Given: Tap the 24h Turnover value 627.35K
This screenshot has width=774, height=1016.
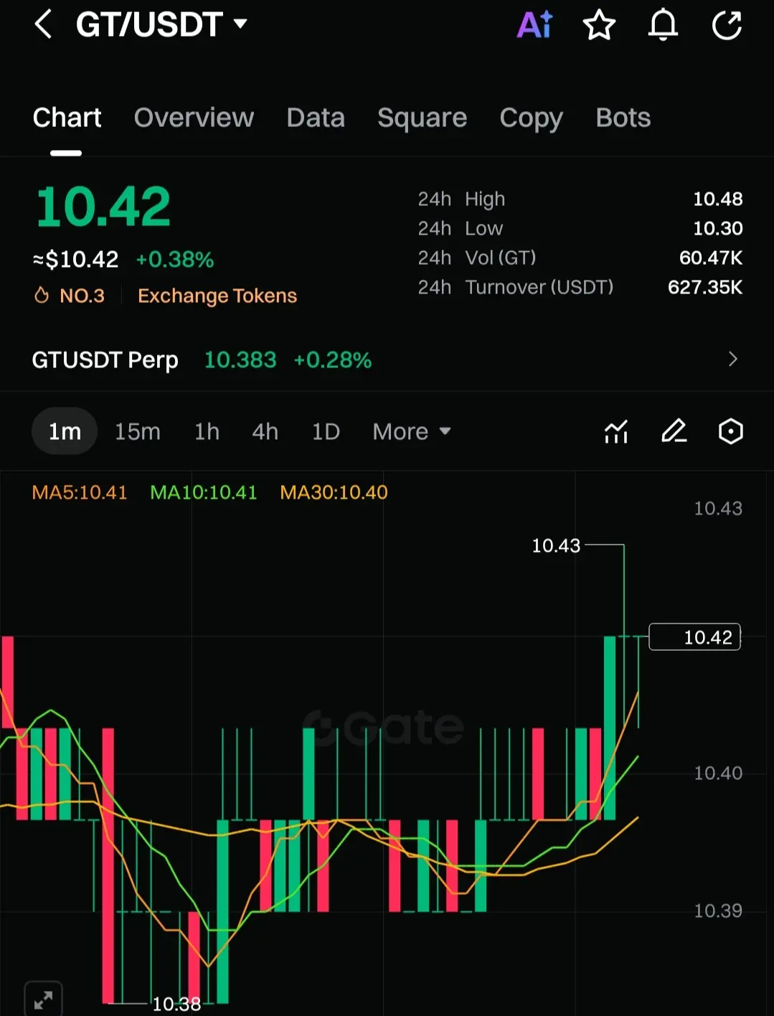Looking at the screenshot, I should [705, 287].
